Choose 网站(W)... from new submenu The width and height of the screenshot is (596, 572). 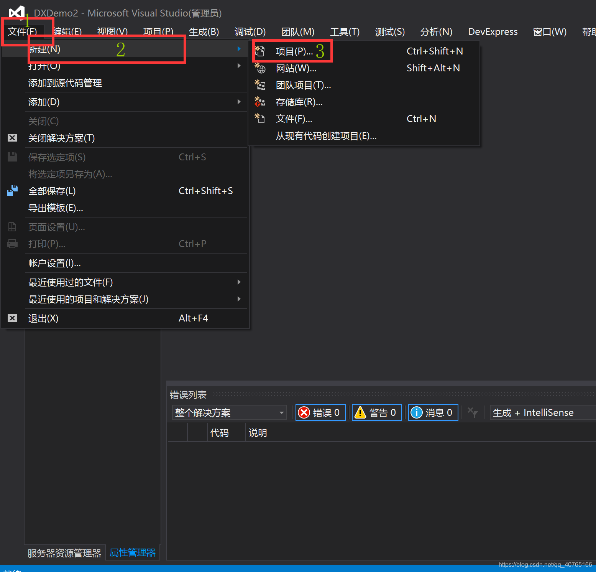click(x=364, y=68)
